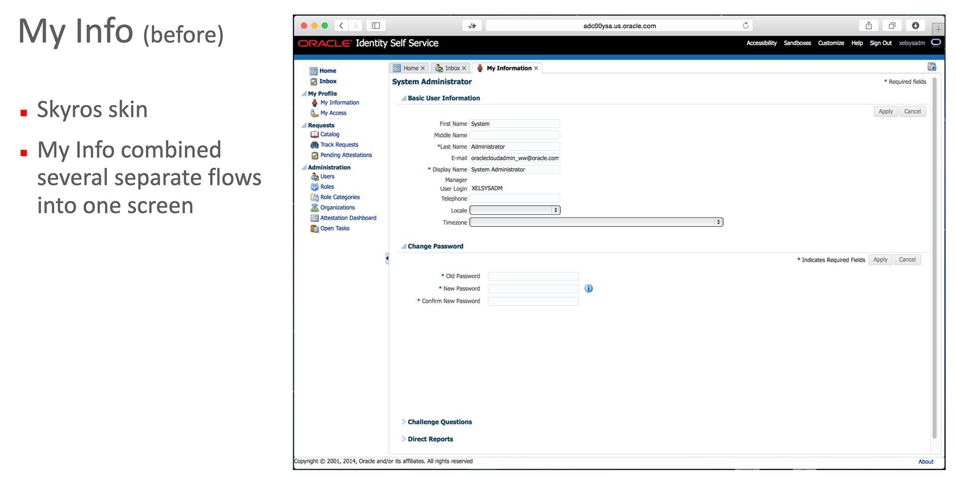Image resolution: width=956 pixels, height=478 pixels.
Task: Click the Safari forward arrow
Action: (x=356, y=25)
